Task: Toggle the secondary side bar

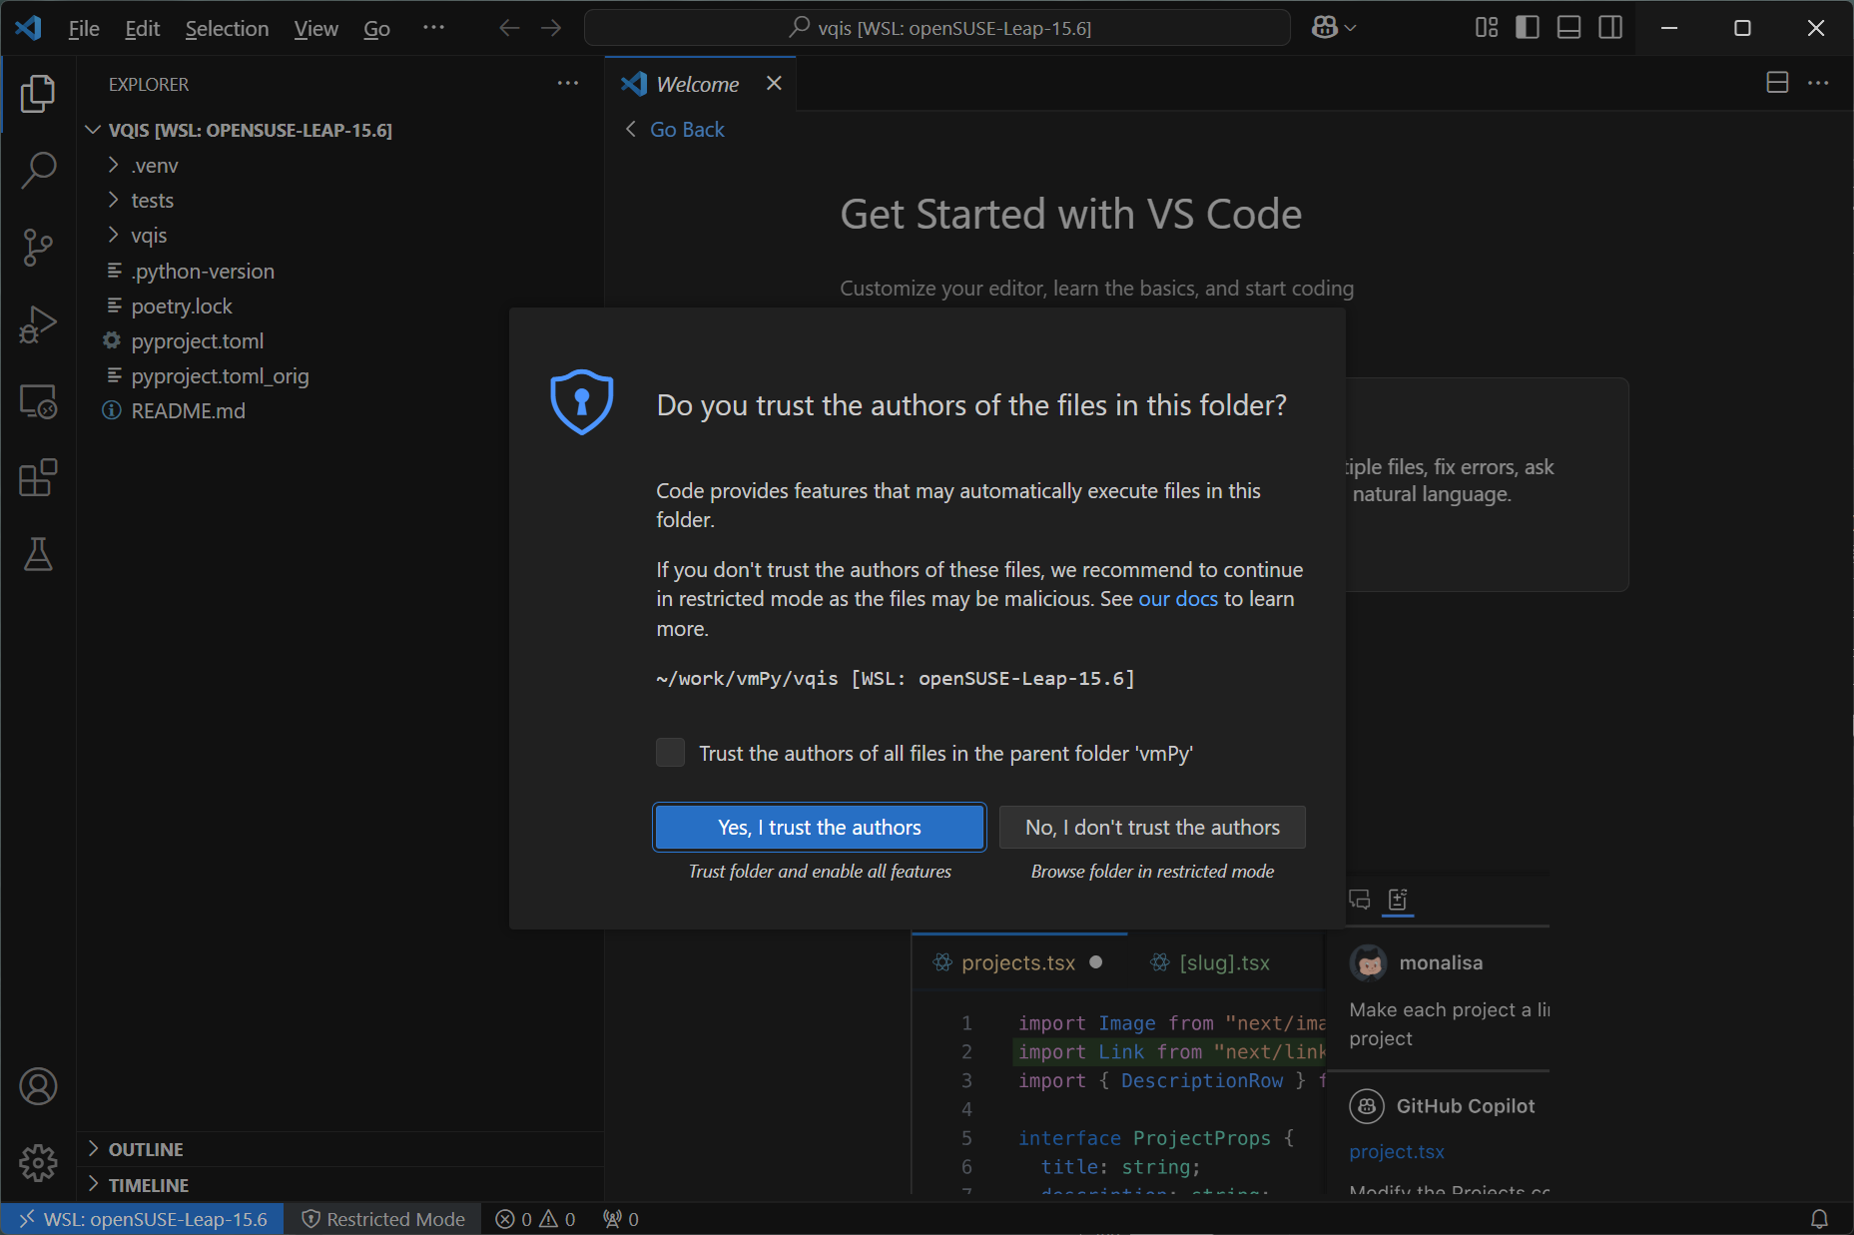Action: point(1609,27)
